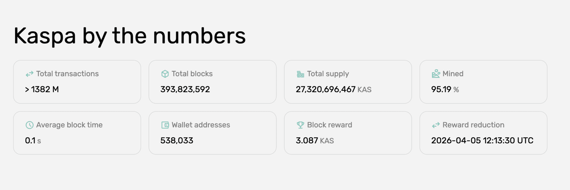The height and width of the screenshot is (190, 570).
Task: Click the block reward value 3.087
Action: point(307,141)
